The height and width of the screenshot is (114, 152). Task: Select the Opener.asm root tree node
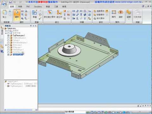coord(10,28)
